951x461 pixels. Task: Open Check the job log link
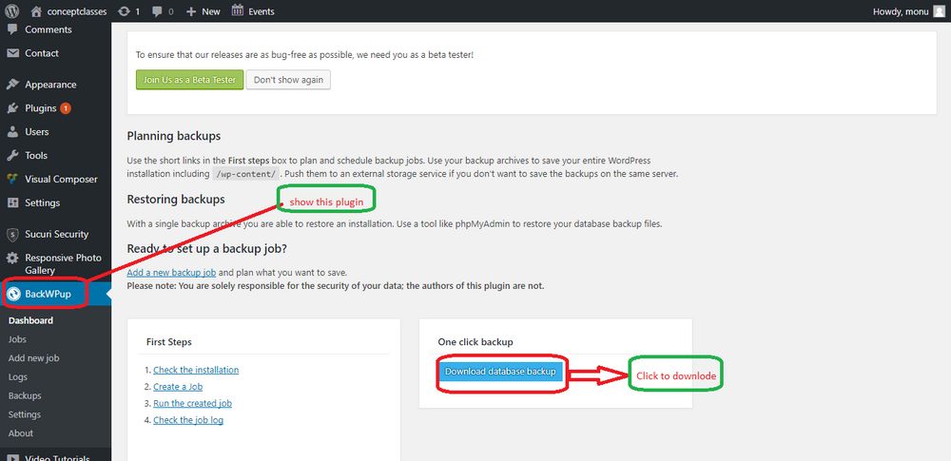click(188, 420)
